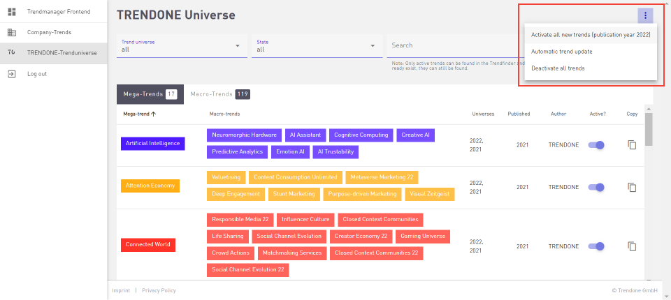The height and width of the screenshot is (300, 671).
Task: Click the Predictive Analytics tag
Action: click(x=237, y=152)
